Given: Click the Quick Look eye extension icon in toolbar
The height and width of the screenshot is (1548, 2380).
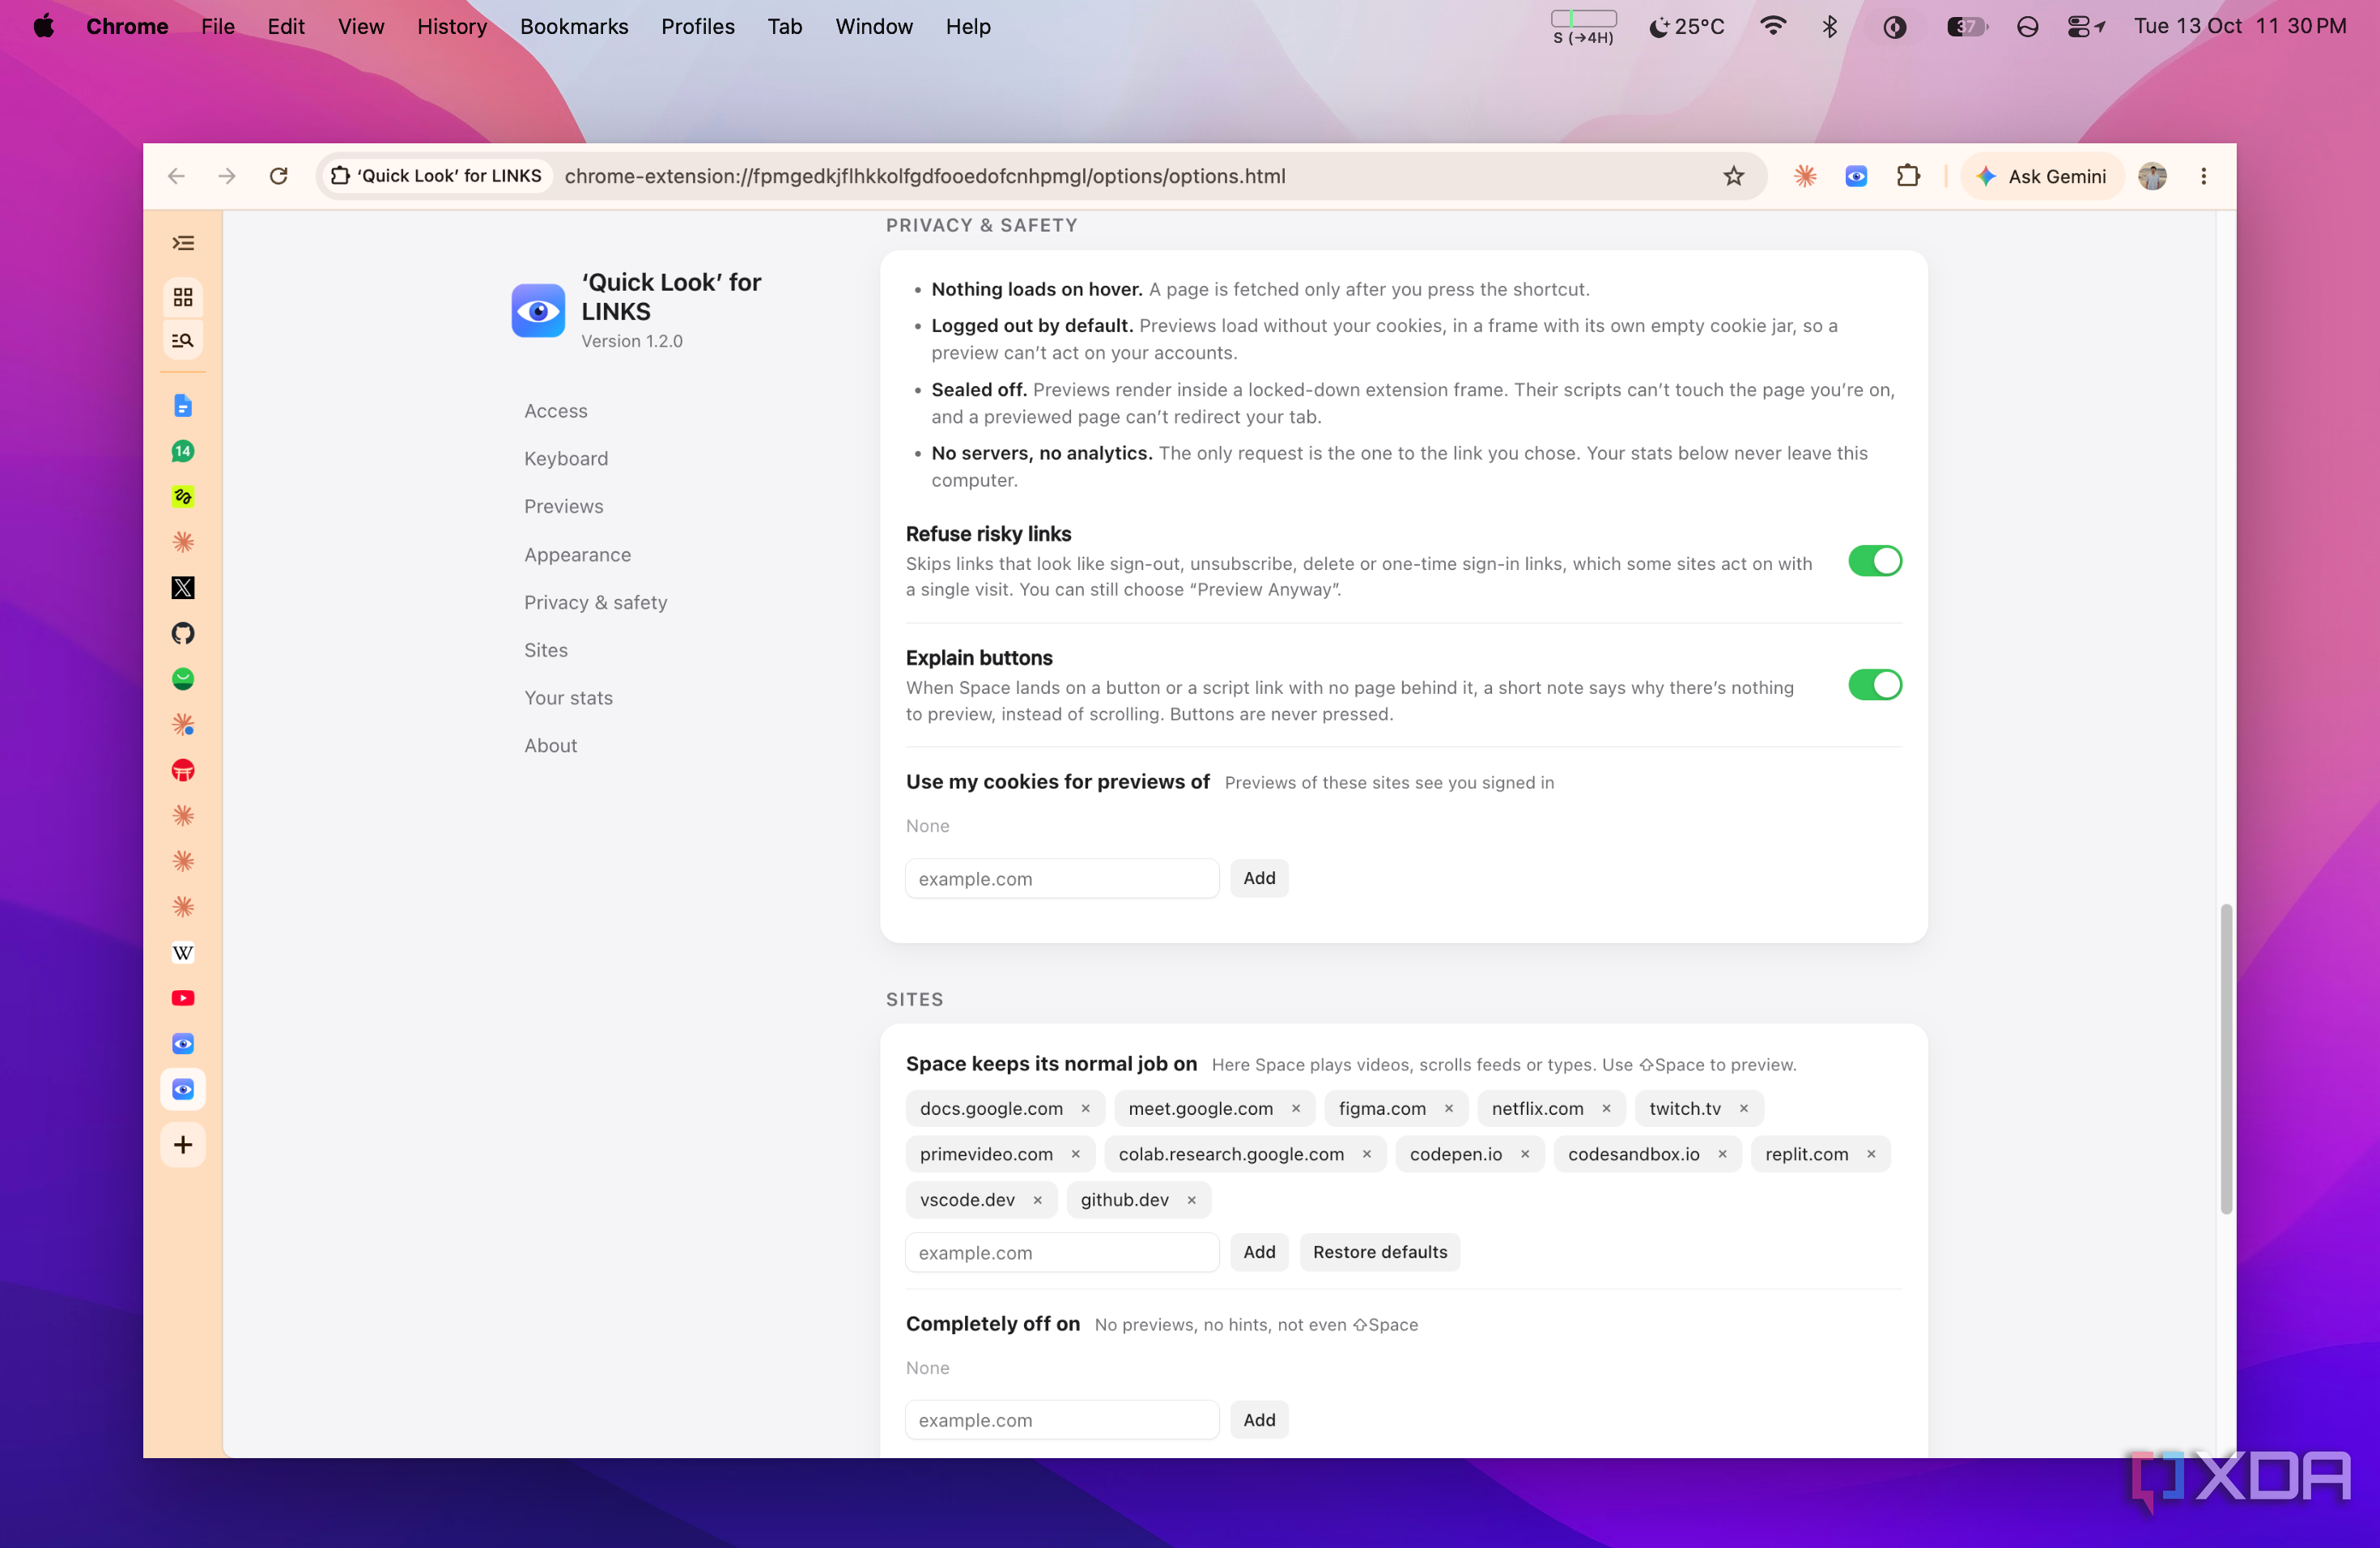Looking at the screenshot, I should [1855, 176].
